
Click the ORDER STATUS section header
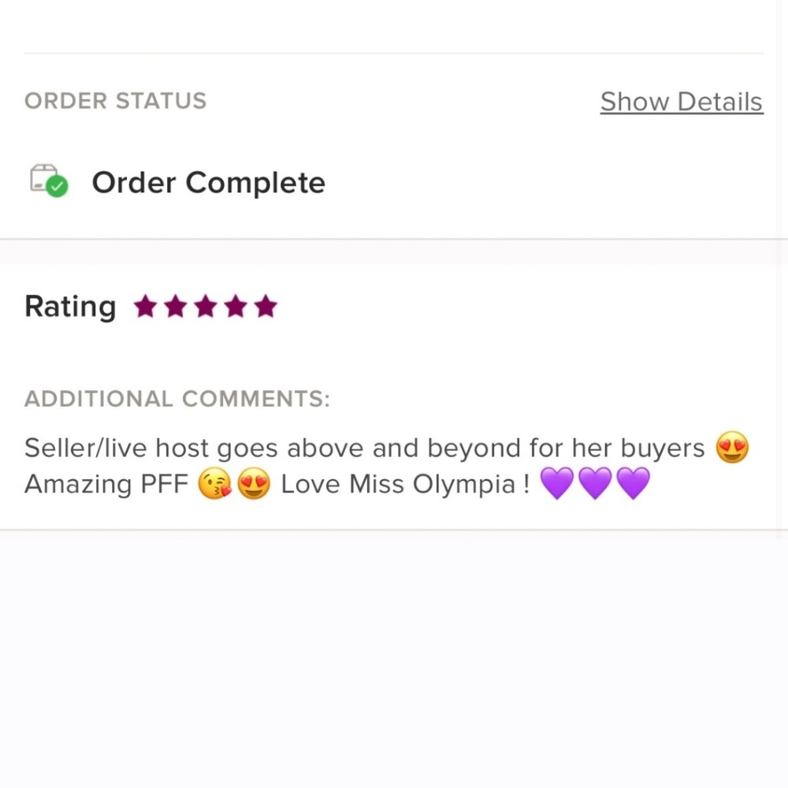[115, 101]
